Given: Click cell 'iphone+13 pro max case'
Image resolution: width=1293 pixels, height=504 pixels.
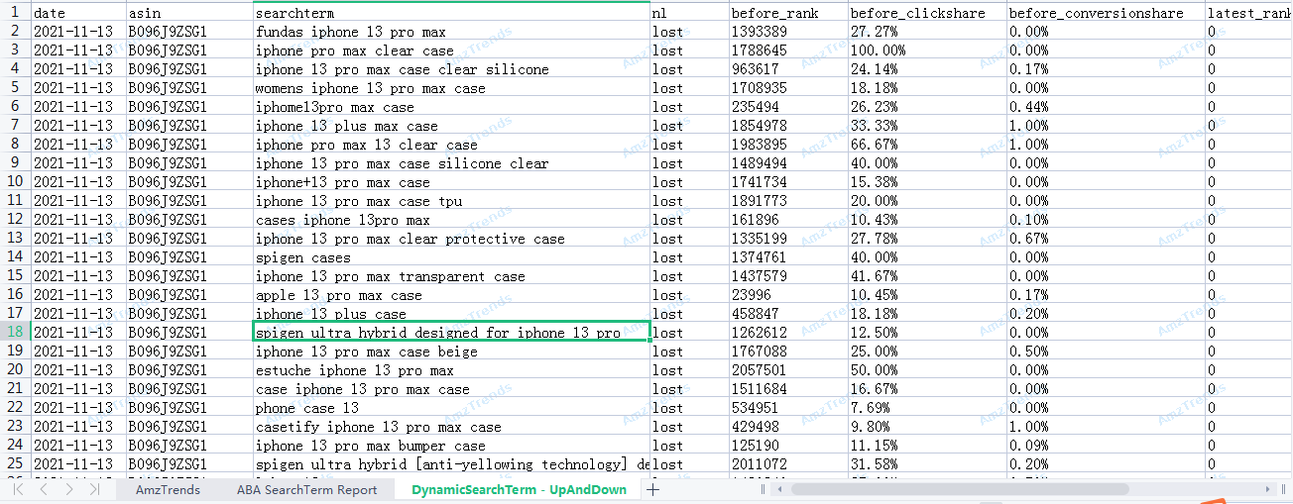Looking at the screenshot, I should pos(451,182).
